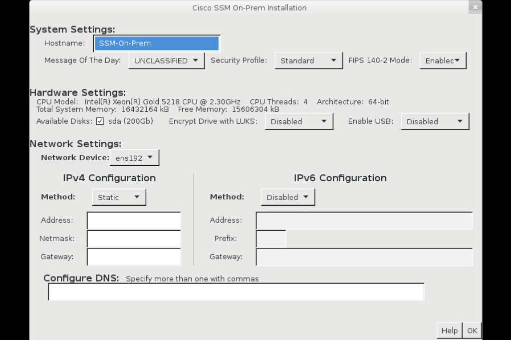Click the IPv4 Netmask field
The width and height of the screenshot is (511, 340).
pos(134,239)
